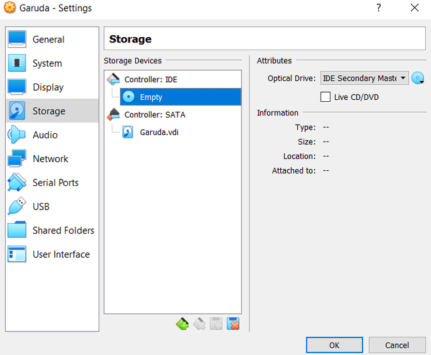Click the add storage controller icon
431x355 pixels.
pos(182,324)
